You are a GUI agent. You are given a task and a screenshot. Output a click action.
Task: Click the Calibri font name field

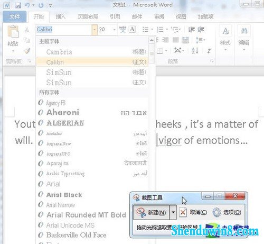pos(64,30)
